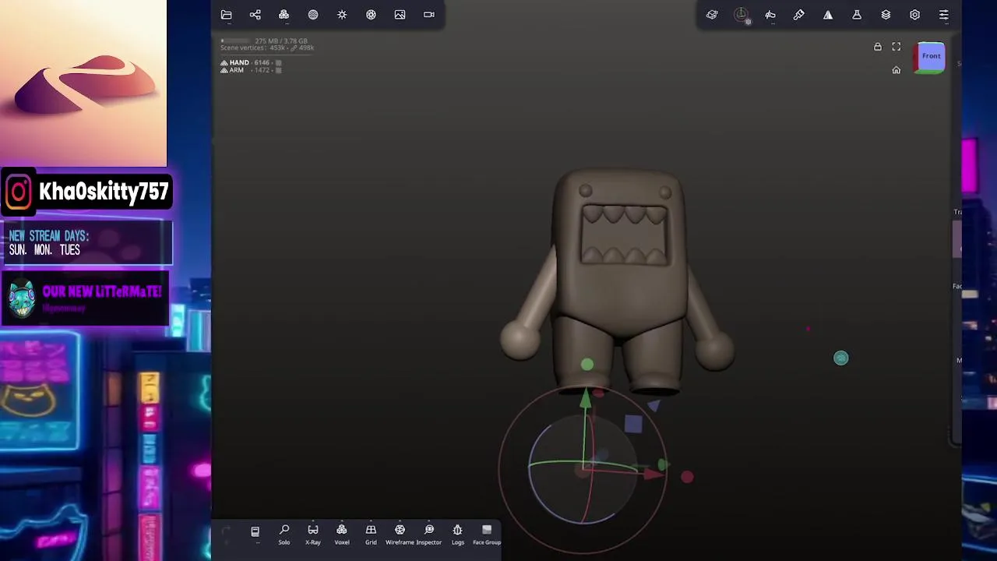Screen dimensions: 997x561
Task: Click the green gizmo up arrow
Action: (585, 400)
